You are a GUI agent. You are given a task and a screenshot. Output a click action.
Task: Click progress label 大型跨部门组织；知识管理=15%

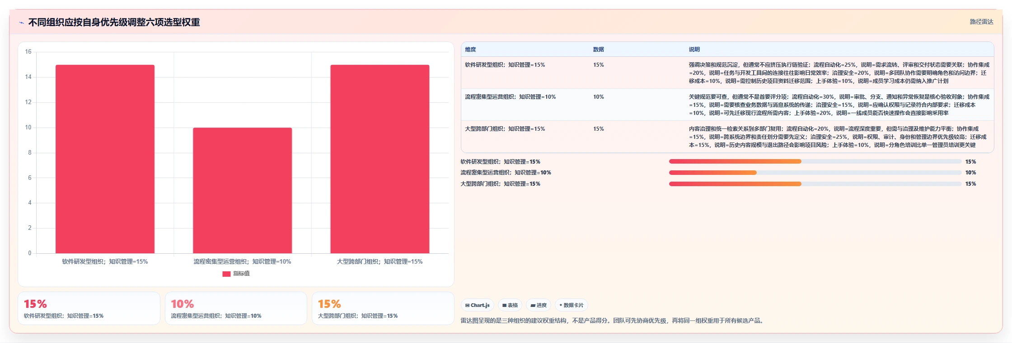tap(500, 184)
